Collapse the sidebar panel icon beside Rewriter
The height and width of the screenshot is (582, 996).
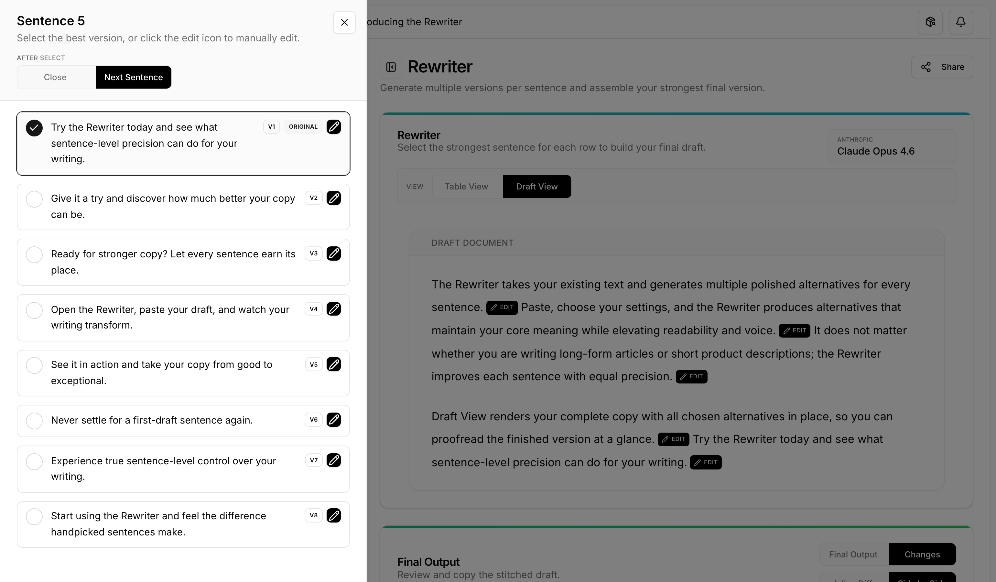click(391, 67)
